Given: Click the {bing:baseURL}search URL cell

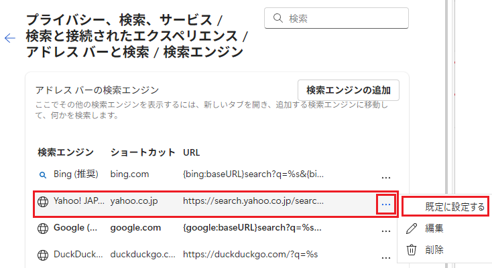Looking at the screenshot, I should [253, 174].
